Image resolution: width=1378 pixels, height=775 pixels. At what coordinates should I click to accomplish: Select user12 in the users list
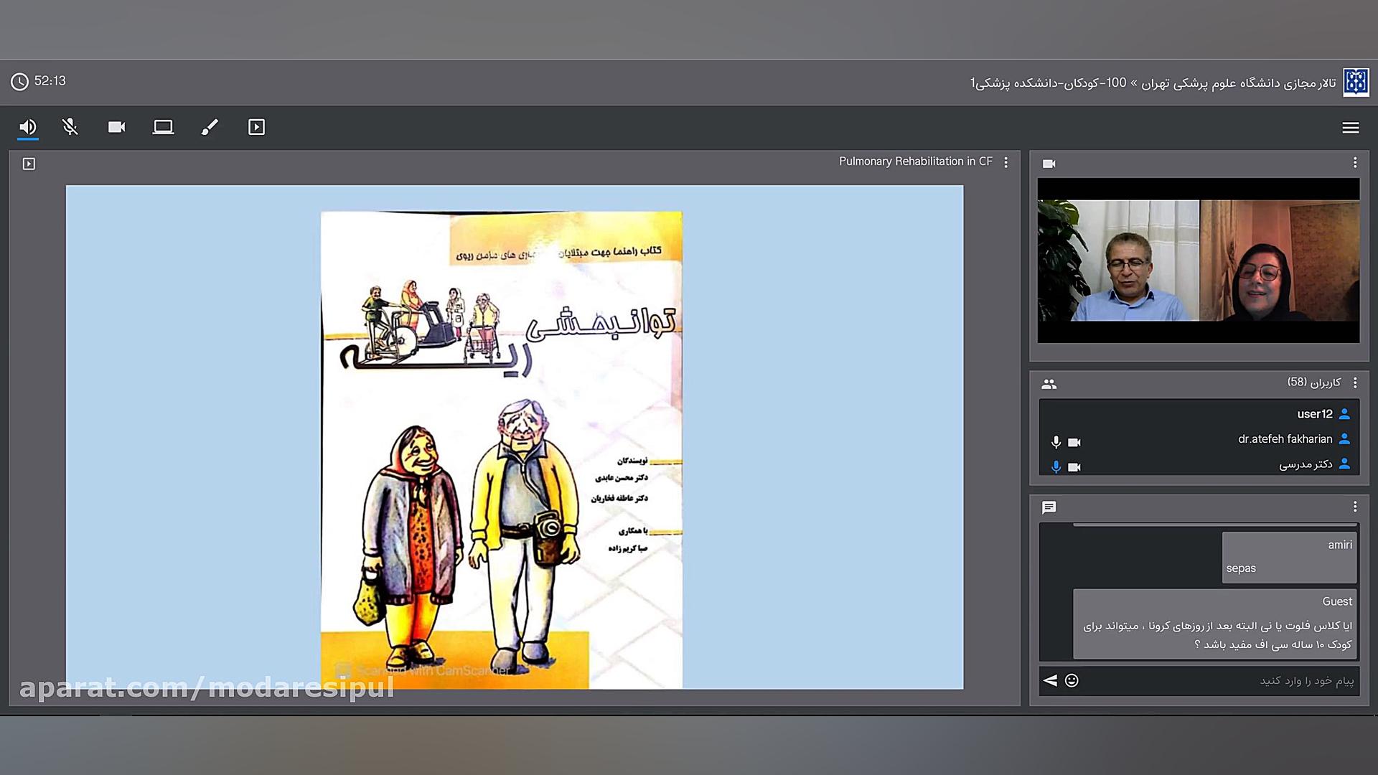[x=1314, y=414]
